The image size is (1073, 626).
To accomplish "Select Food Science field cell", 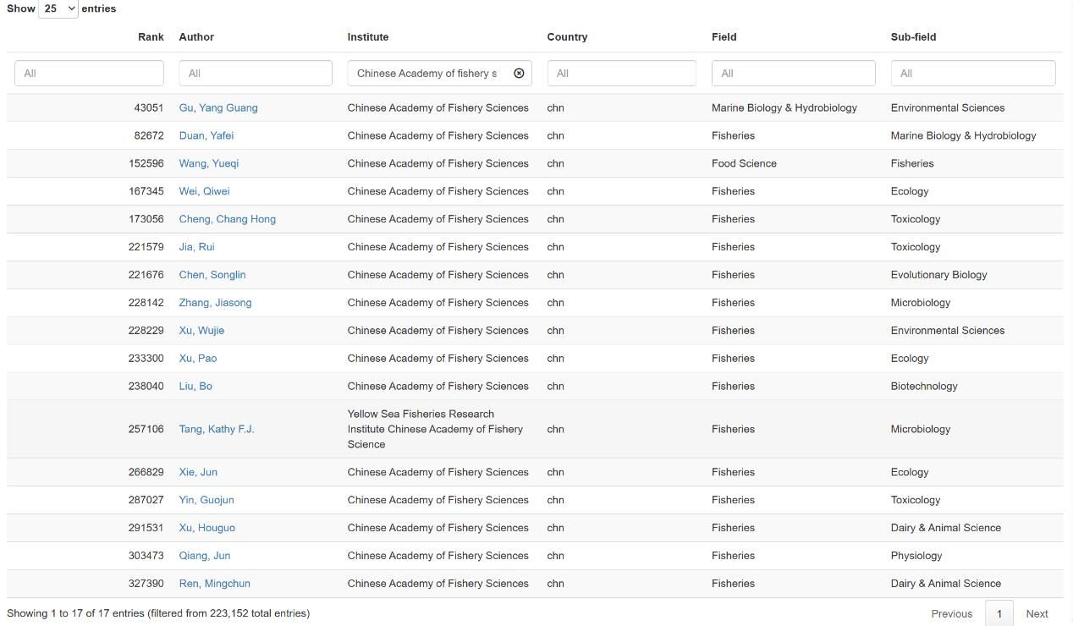I will click(x=744, y=163).
